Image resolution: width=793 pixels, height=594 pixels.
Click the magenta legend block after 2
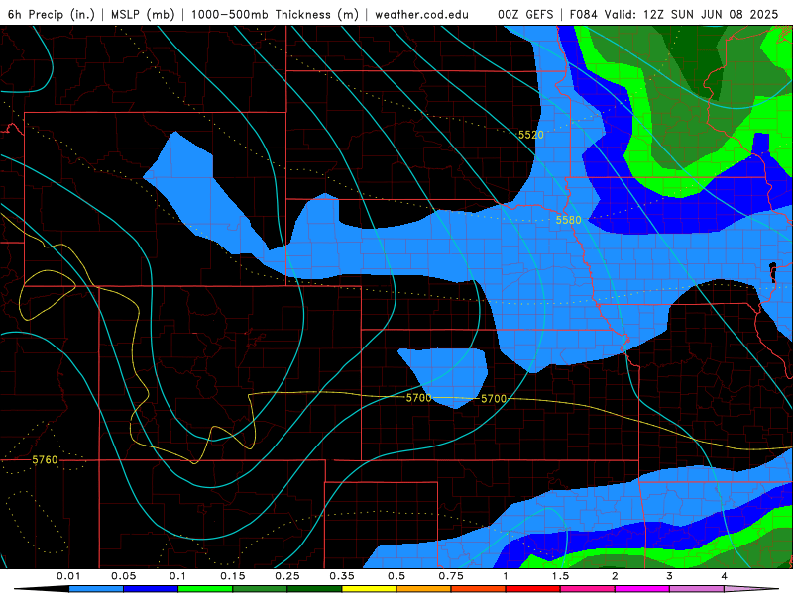click(x=642, y=589)
